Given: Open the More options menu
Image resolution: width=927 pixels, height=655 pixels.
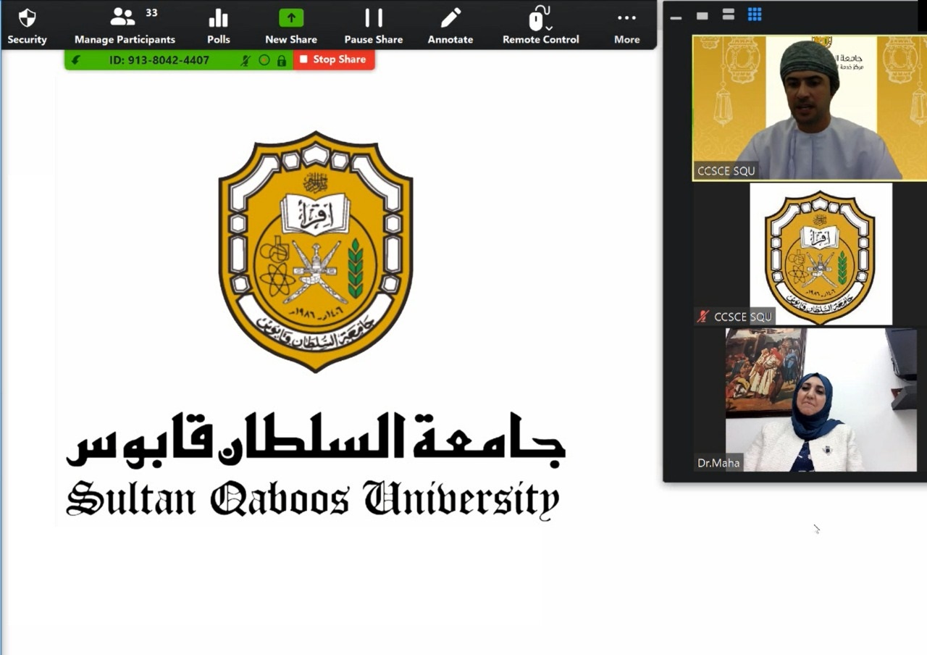Looking at the screenshot, I should (626, 25).
